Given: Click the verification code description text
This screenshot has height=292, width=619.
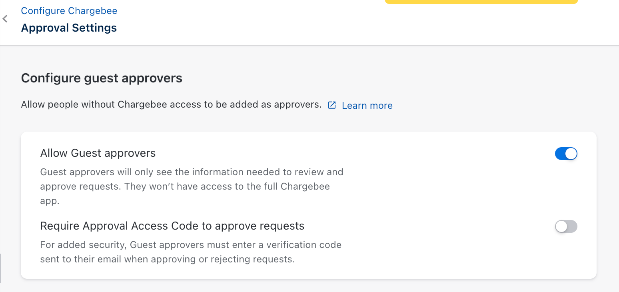Looking at the screenshot, I should (x=191, y=252).
